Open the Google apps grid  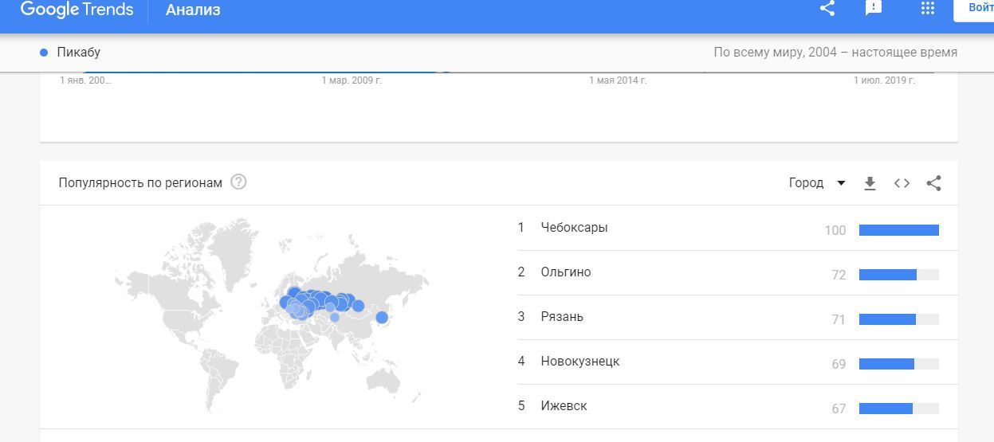[x=927, y=8]
